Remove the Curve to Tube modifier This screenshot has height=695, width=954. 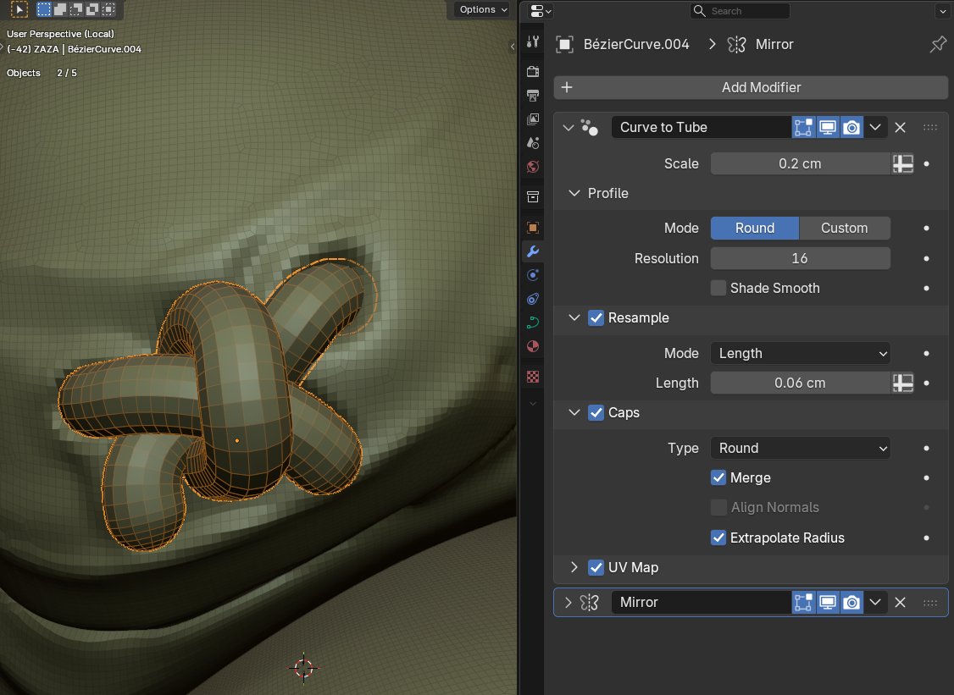tap(901, 127)
